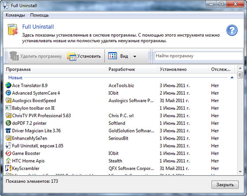This screenshot has width=247, height=196.
Task: Click the scrollbar down arrow
Action: (240, 172)
